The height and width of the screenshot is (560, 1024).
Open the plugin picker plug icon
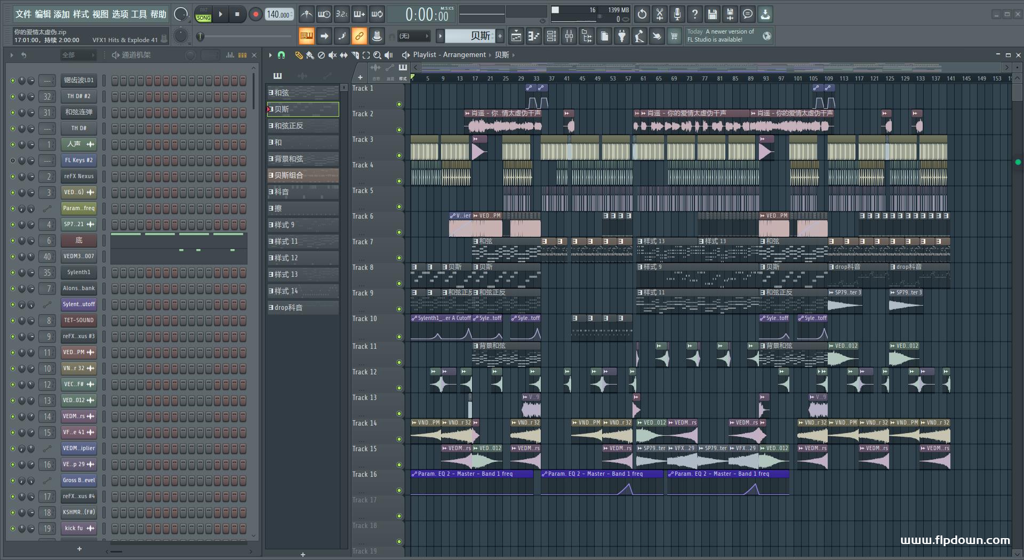tap(622, 36)
